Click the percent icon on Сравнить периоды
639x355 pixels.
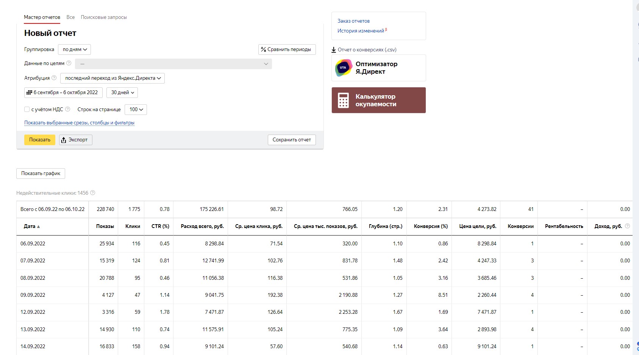pos(263,50)
